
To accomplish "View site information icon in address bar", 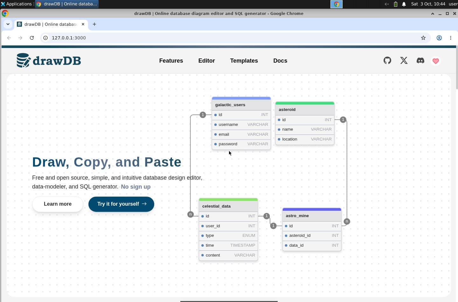I will [45, 38].
